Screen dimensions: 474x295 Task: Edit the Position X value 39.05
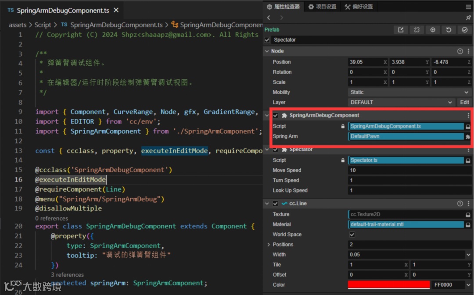[x=368, y=62]
